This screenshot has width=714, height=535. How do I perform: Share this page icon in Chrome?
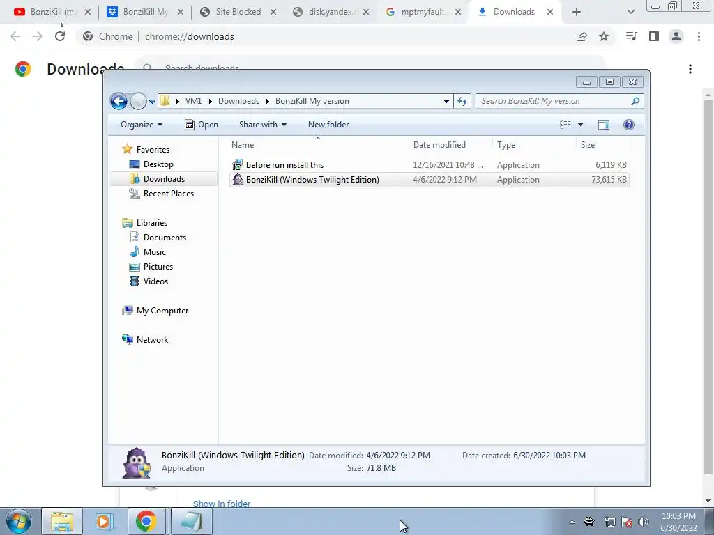(x=582, y=36)
